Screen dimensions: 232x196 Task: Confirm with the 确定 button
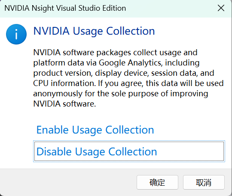(x=157, y=182)
